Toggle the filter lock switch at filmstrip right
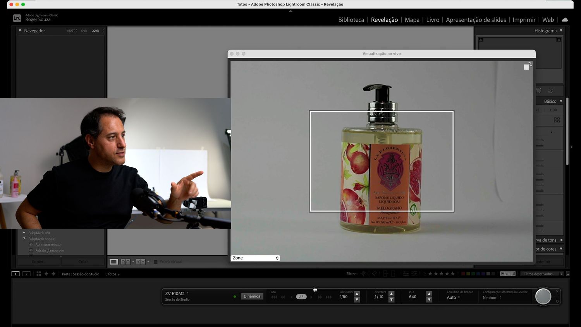The width and height of the screenshot is (581, 327). tap(568, 274)
